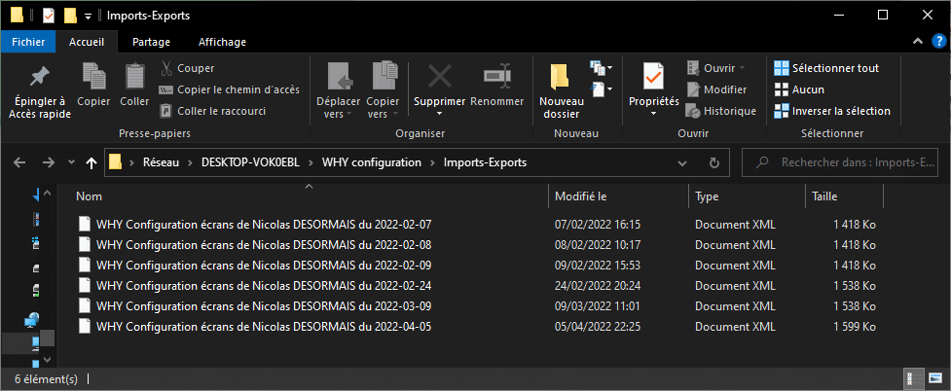Click the Copier icon in Presse-papiers
This screenshot has height=391, width=951.
click(x=93, y=77)
